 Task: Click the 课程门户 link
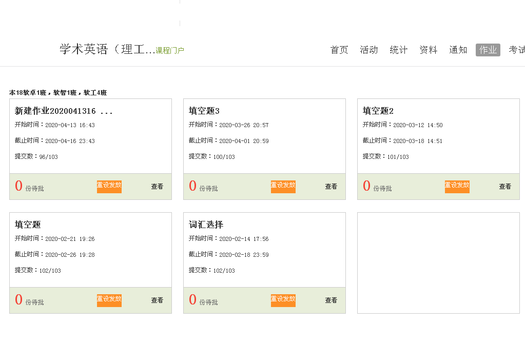click(170, 50)
